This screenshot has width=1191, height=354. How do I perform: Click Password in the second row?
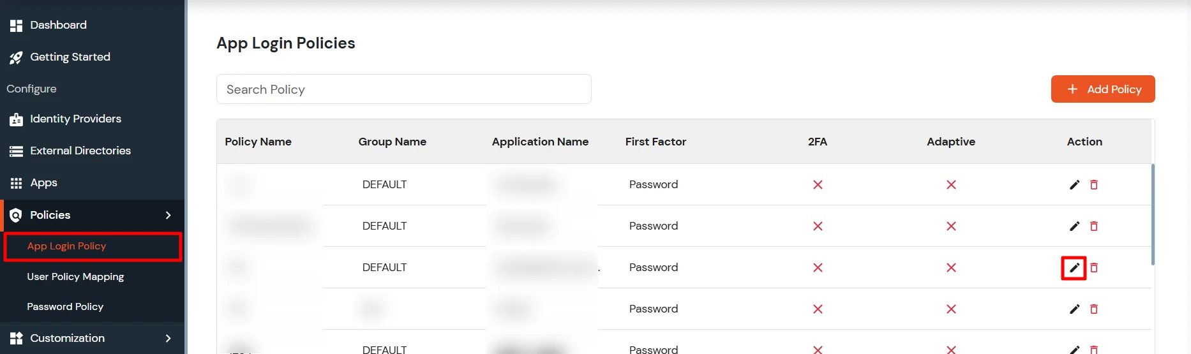(654, 226)
